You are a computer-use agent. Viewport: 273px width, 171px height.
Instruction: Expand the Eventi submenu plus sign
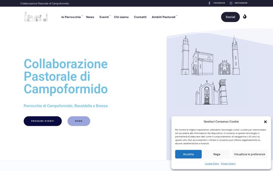coord(110,16)
